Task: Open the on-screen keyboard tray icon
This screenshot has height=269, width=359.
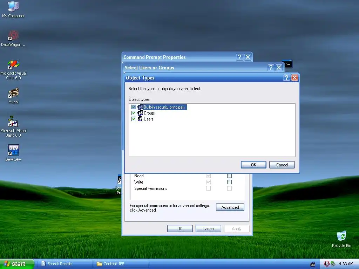Action: coord(312,264)
